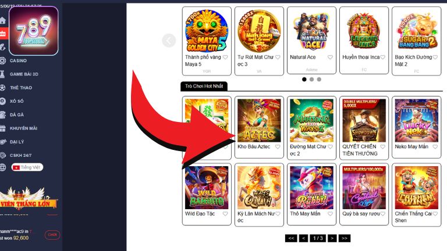
Task: Open the Kho Báu Aztec game thumbnail
Action: coord(259,120)
